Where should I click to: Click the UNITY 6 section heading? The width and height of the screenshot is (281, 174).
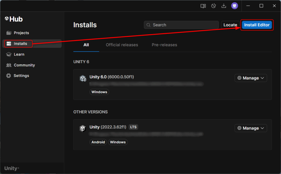81,62
